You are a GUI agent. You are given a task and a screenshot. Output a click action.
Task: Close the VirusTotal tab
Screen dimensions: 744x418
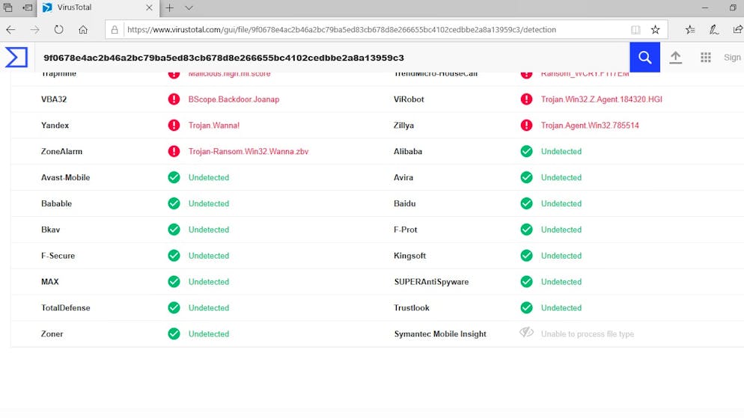tap(149, 7)
